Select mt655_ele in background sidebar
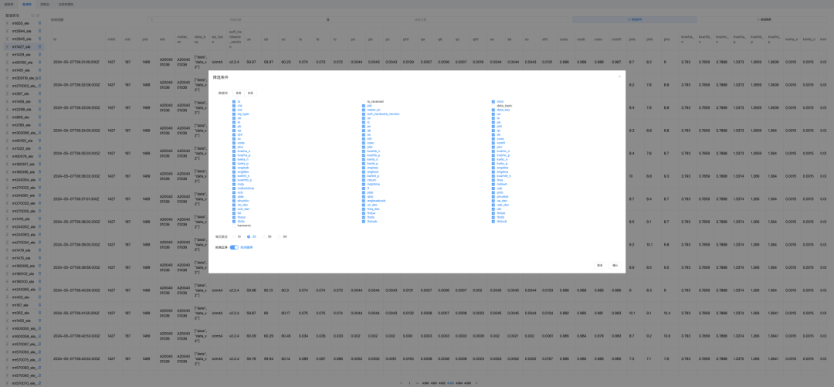 tap(22, 23)
